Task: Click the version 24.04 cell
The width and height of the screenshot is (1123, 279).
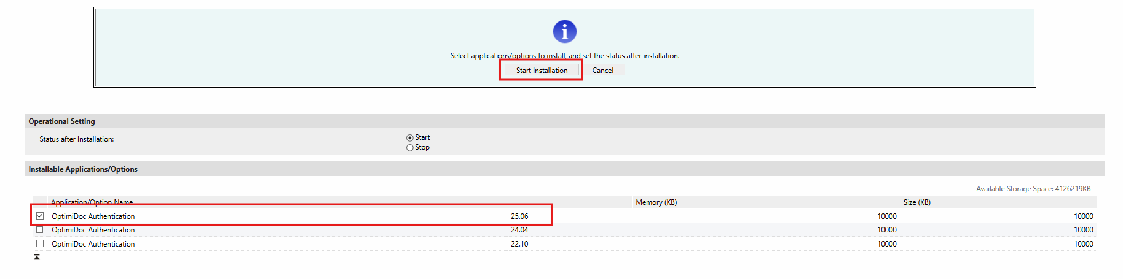Action: click(519, 230)
